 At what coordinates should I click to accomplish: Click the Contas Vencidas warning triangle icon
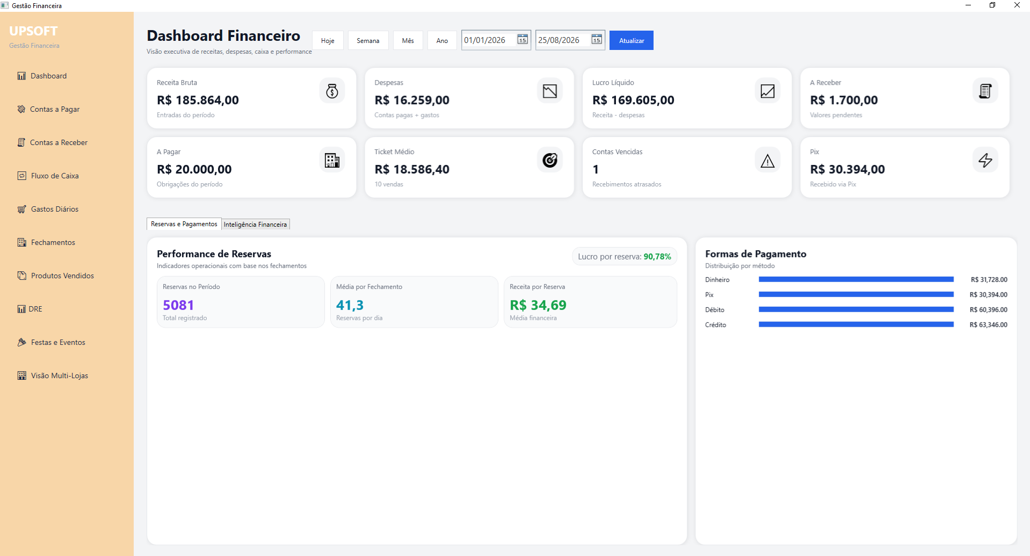(x=768, y=160)
